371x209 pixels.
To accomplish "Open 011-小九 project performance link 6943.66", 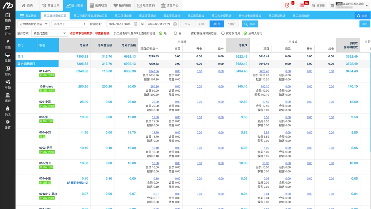I will [x=154, y=71].
